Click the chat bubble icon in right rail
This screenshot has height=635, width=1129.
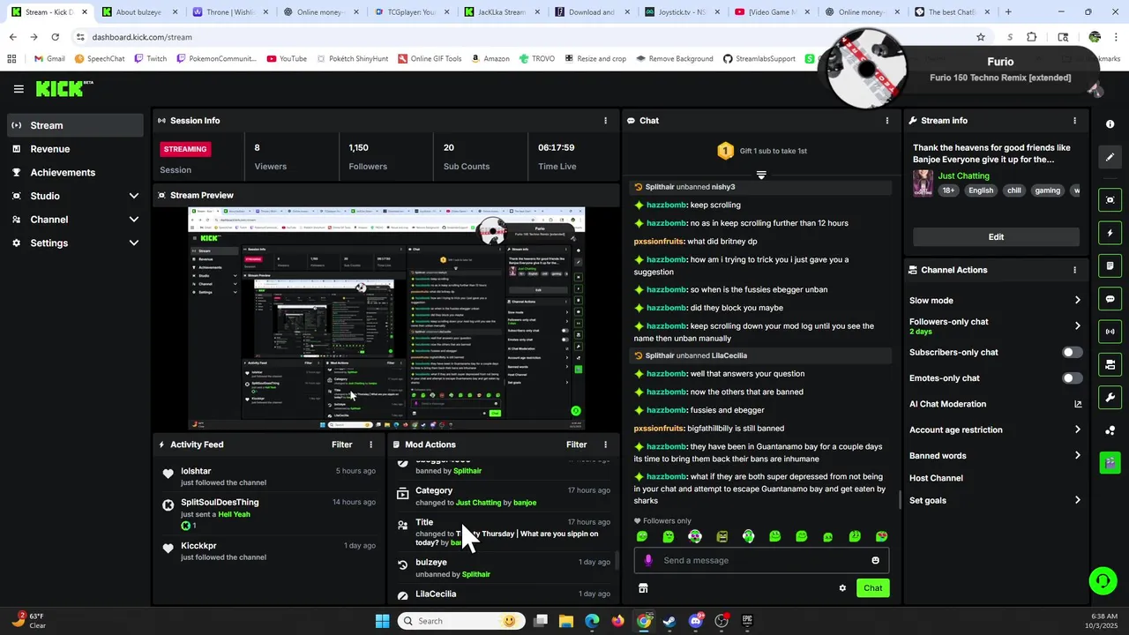point(1110,299)
